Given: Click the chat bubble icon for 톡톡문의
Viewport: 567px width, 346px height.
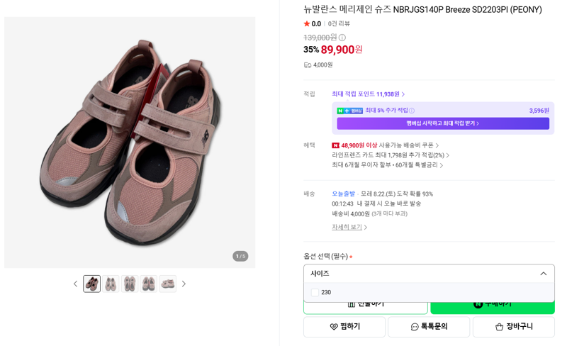Looking at the screenshot, I should point(415,327).
